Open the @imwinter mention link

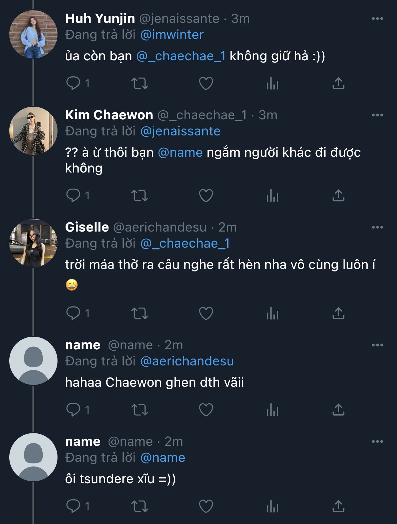[172, 35]
